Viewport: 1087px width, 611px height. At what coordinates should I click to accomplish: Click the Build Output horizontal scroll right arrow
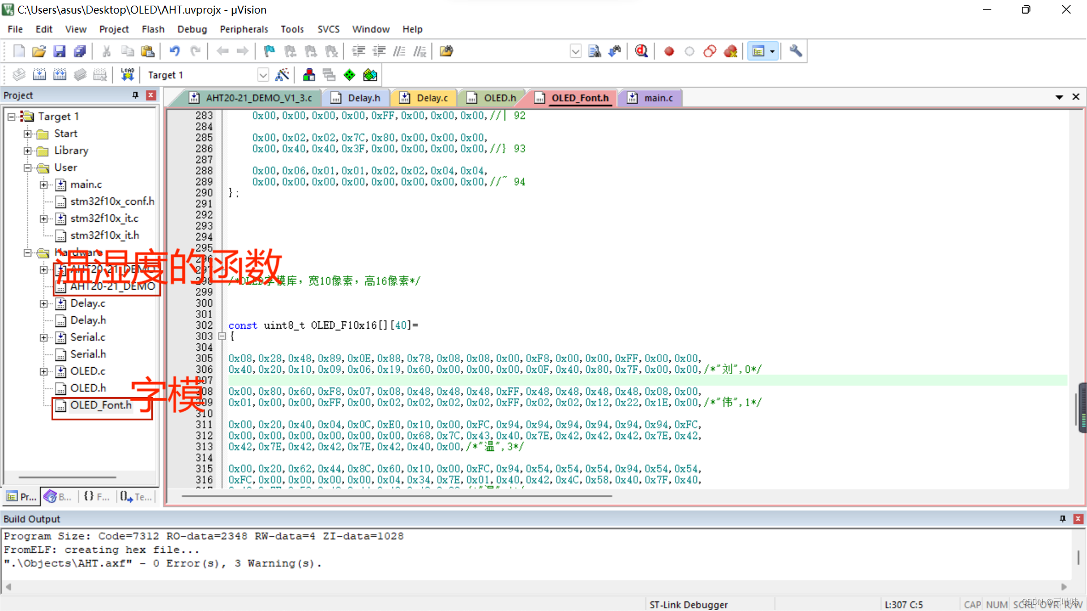point(1064,587)
